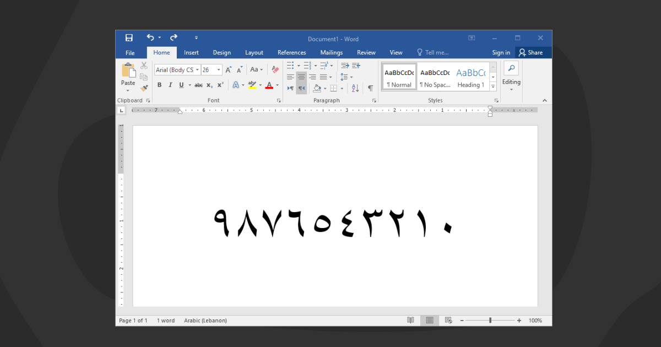Undo the last action

pyautogui.click(x=150, y=38)
